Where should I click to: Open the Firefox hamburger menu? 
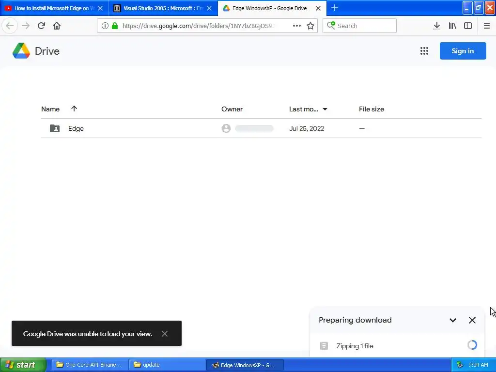point(486,26)
